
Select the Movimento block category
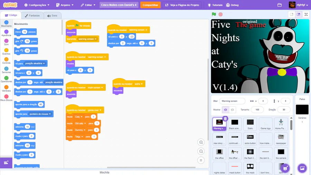[x=6, y=24]
